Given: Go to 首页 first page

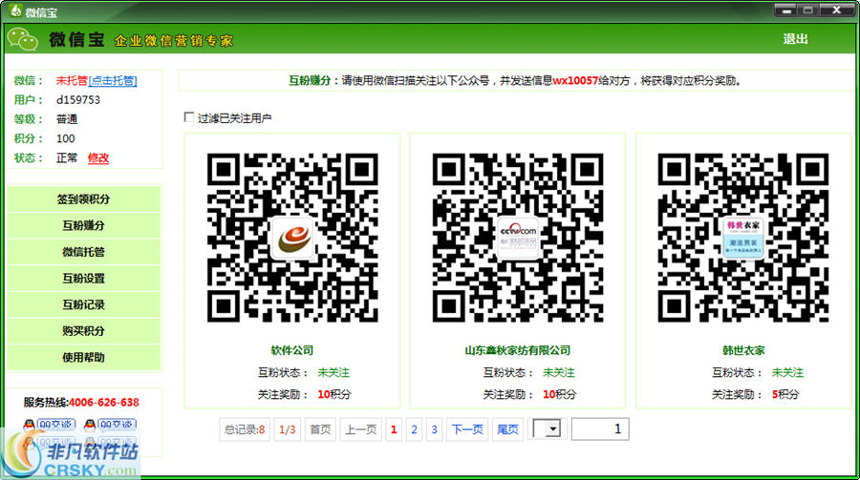Looking at the screenshot, I should (x=320, y=429).
